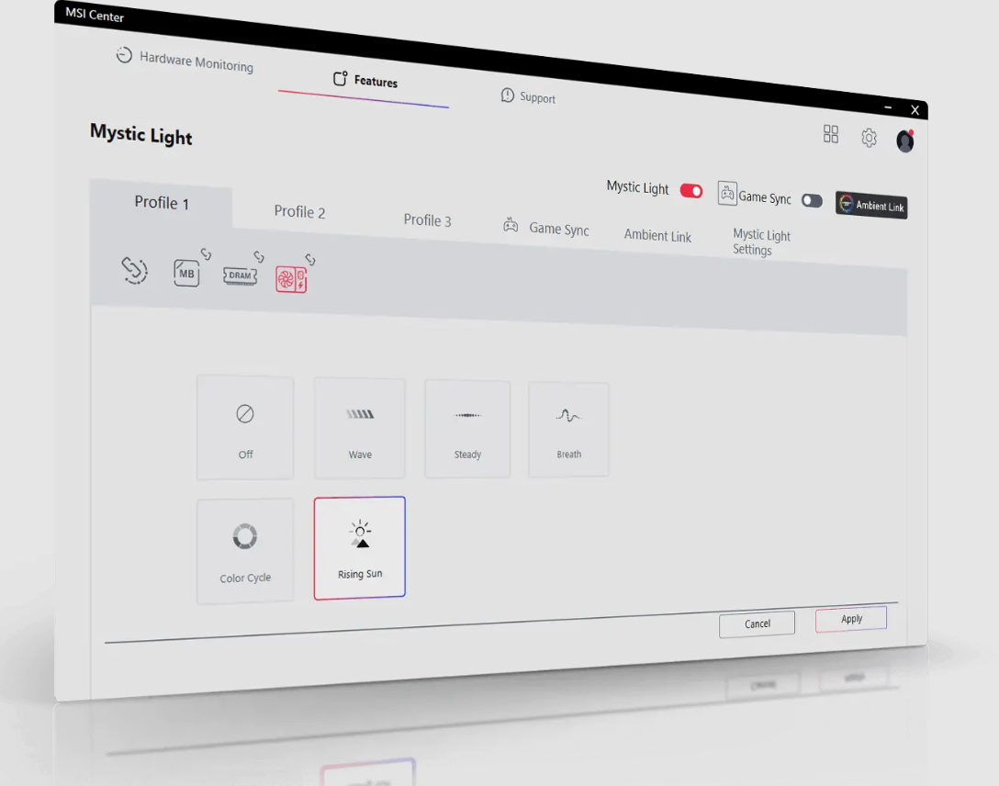Open the Hardware Monitoring tab
The width and height of the screenshot is (999, 786).
pos(185,60)
